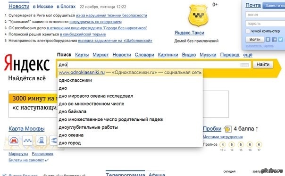Expand the ещё services menu
285x176 pixels.
(248, 55)
